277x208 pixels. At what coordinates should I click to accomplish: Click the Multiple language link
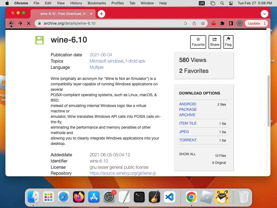(x=97, y=67)
